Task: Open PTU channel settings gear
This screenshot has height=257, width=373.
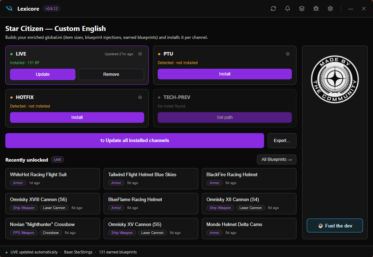Action: 288,54
